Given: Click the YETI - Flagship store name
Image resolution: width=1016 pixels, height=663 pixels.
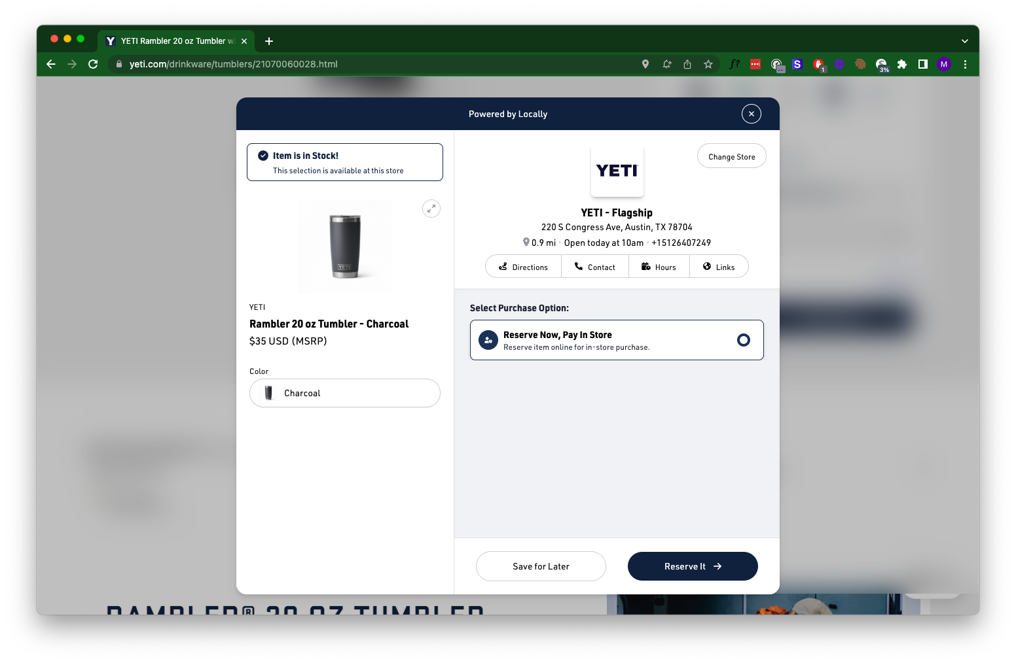Looking at the screenshot, I should [617, 212].
